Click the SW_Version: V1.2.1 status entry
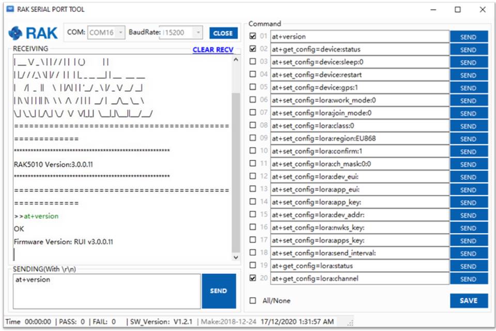This screenshot has height=331, width=496. tap(161, 322)
